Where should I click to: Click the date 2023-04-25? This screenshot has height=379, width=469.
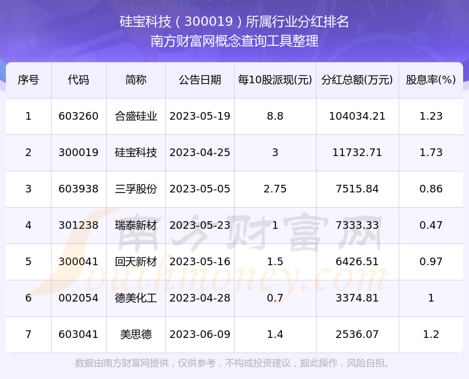[200, 153]
